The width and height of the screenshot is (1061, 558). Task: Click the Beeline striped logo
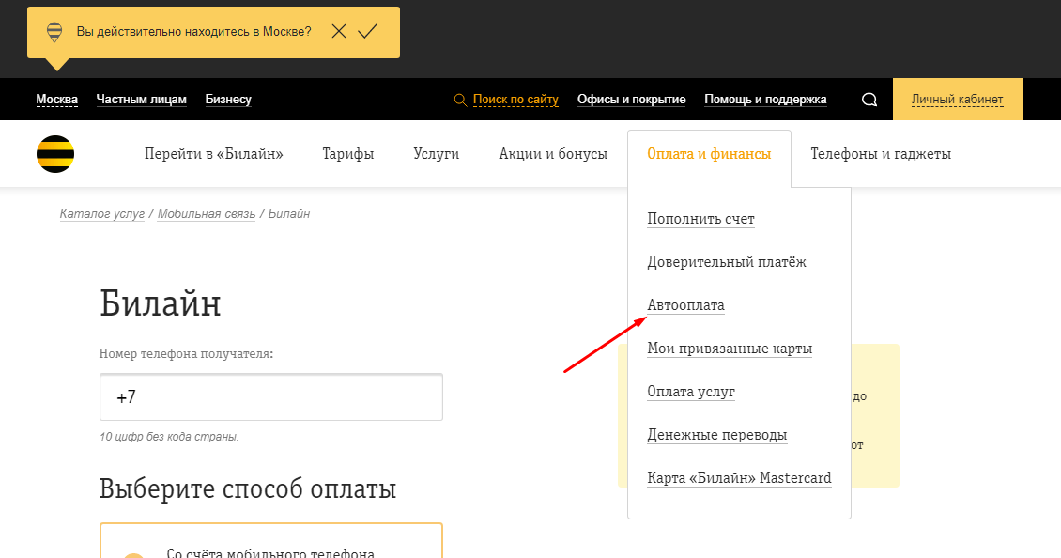pyautogui.click(x=55, y=154)
